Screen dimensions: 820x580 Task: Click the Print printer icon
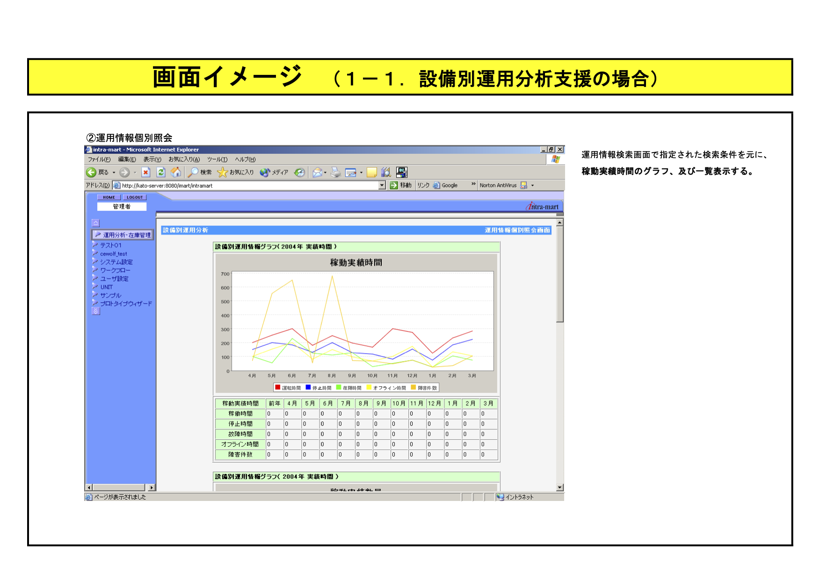[335, 173]
